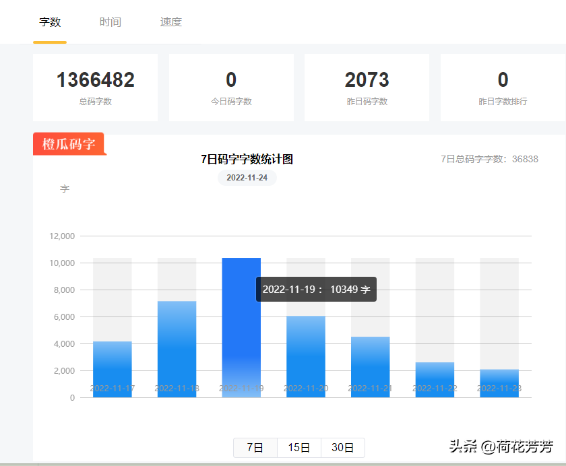
Task: Click the 2022-11-21 bar
Action: point(371,366)
